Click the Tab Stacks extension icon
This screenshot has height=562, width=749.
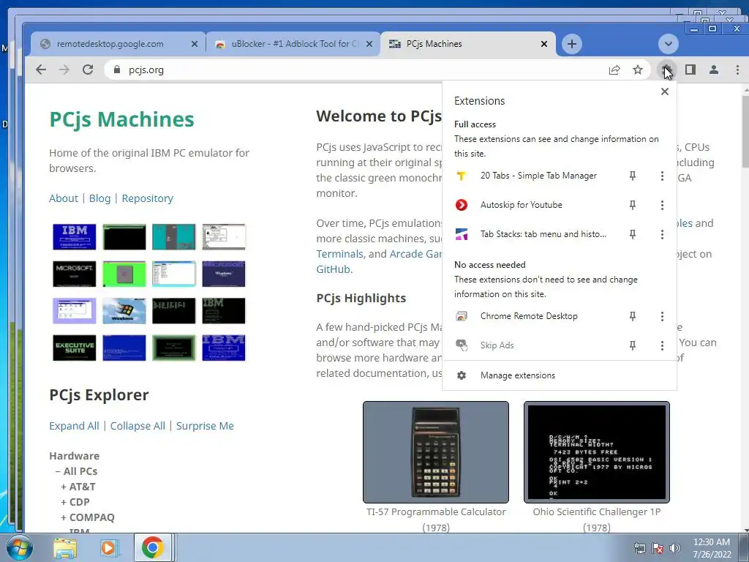click(462, 234)
